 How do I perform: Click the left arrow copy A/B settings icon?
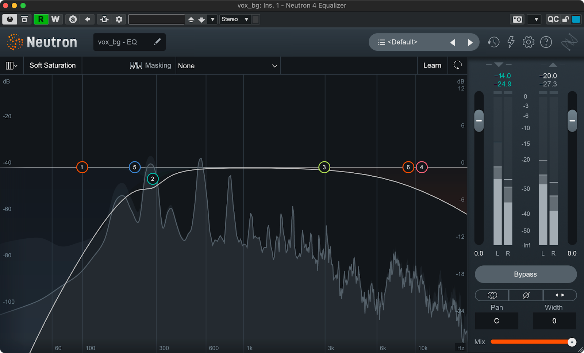tap(88, 19)
